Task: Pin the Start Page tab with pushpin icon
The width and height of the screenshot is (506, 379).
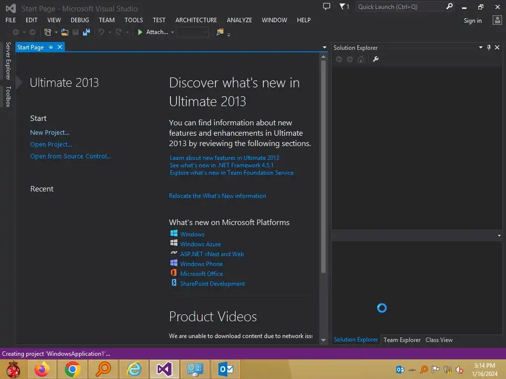Action: (51, 47)
